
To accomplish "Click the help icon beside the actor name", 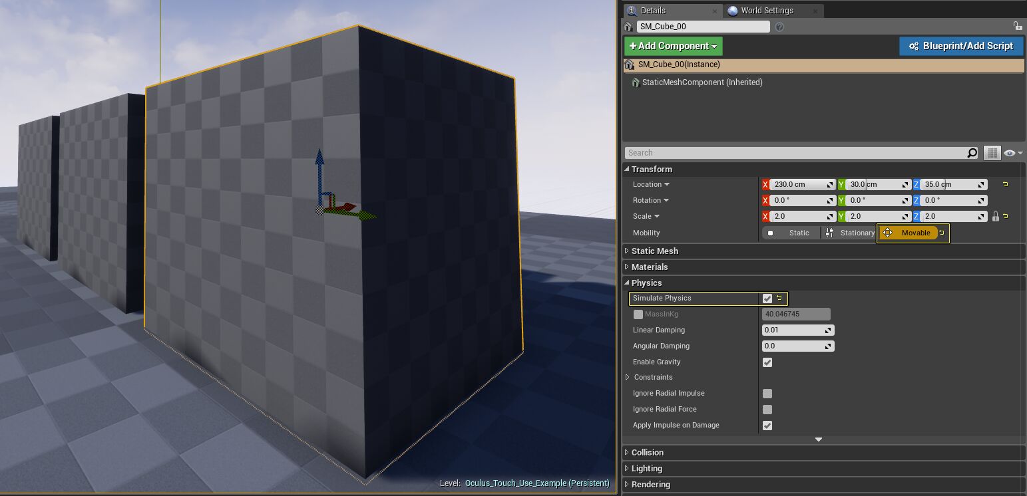I will (779, 27).
